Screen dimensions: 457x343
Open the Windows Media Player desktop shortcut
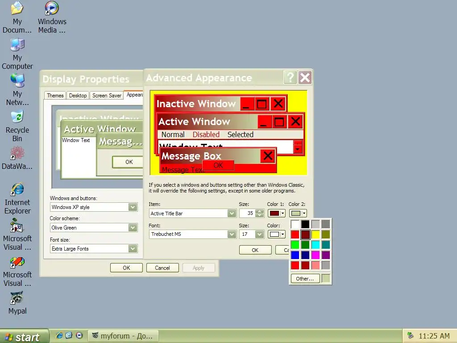pos(52,17)
